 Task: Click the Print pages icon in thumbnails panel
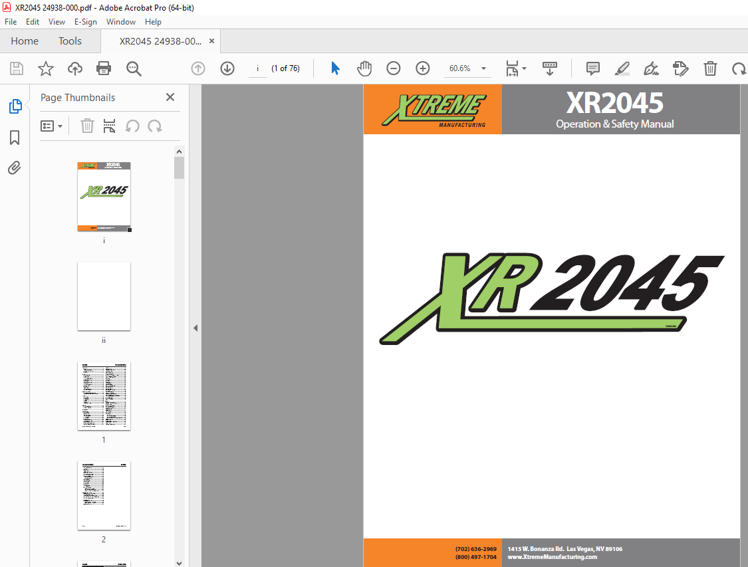tap(109, 126)
